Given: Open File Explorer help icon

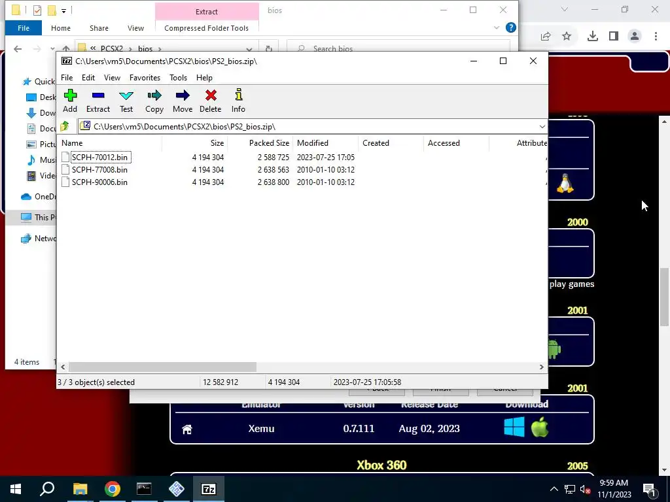Looking at the screenshot, I should pos(510,27).
